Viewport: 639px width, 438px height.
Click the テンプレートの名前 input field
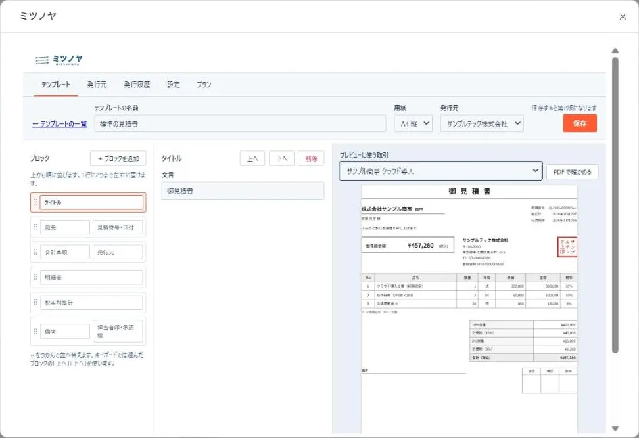click(x=240, y=123)
